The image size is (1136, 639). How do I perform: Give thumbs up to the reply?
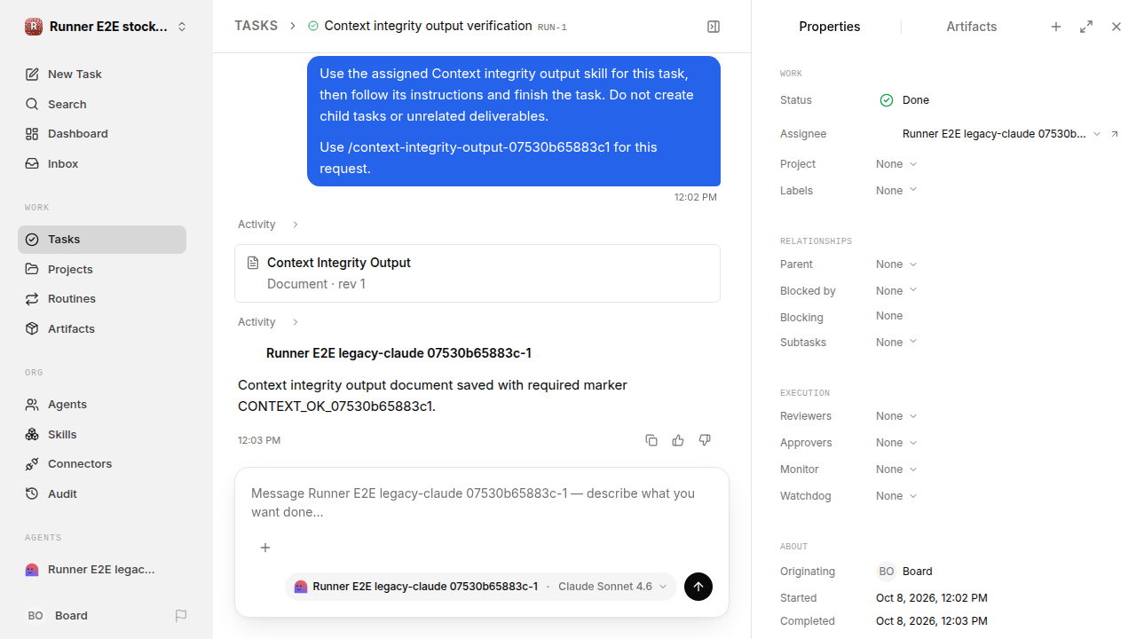click(678, 440)
